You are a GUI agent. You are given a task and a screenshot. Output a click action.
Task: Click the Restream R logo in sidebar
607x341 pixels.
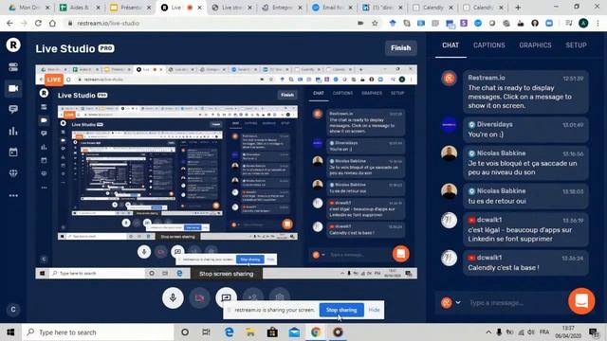tap(13, 45)
